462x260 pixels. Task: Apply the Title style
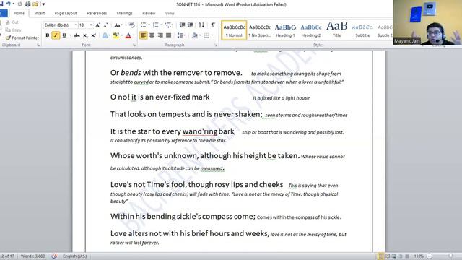point(337,30)
